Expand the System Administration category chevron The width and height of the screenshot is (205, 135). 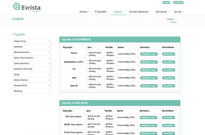tap(50, 58)
